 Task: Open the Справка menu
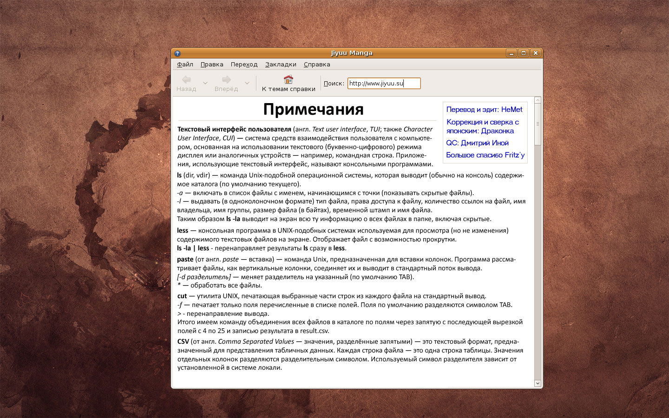317,65
